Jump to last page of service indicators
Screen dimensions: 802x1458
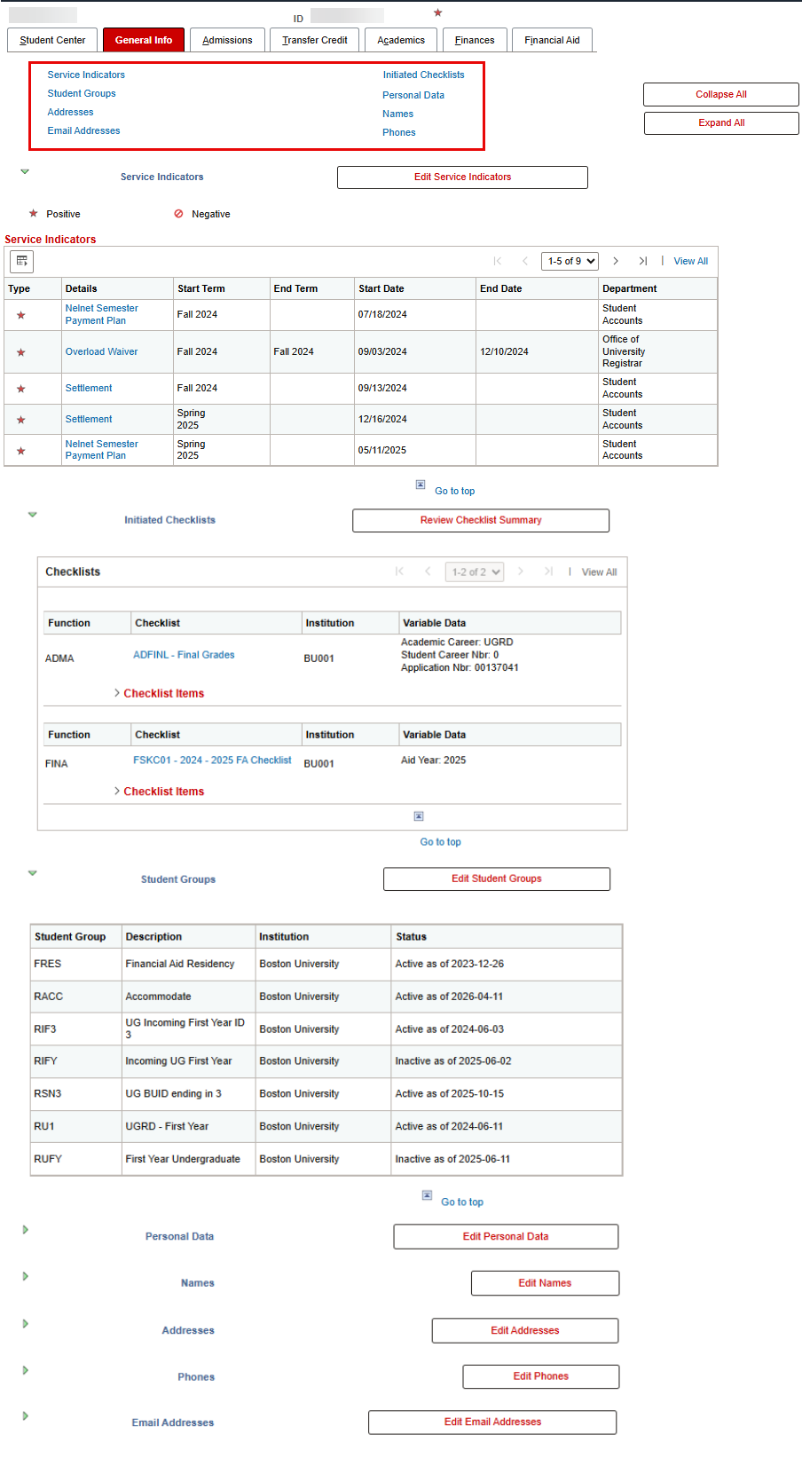(643, 261)
